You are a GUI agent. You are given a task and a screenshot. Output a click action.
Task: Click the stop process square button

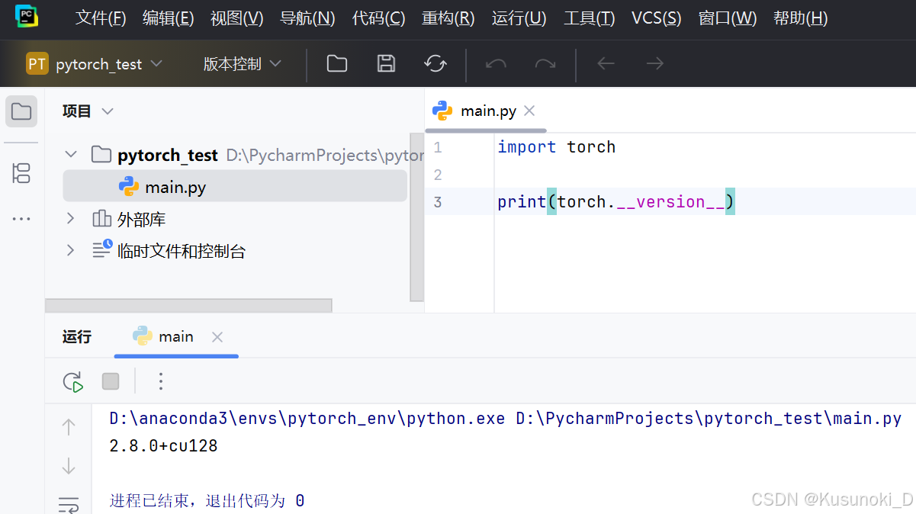point(111,381)
